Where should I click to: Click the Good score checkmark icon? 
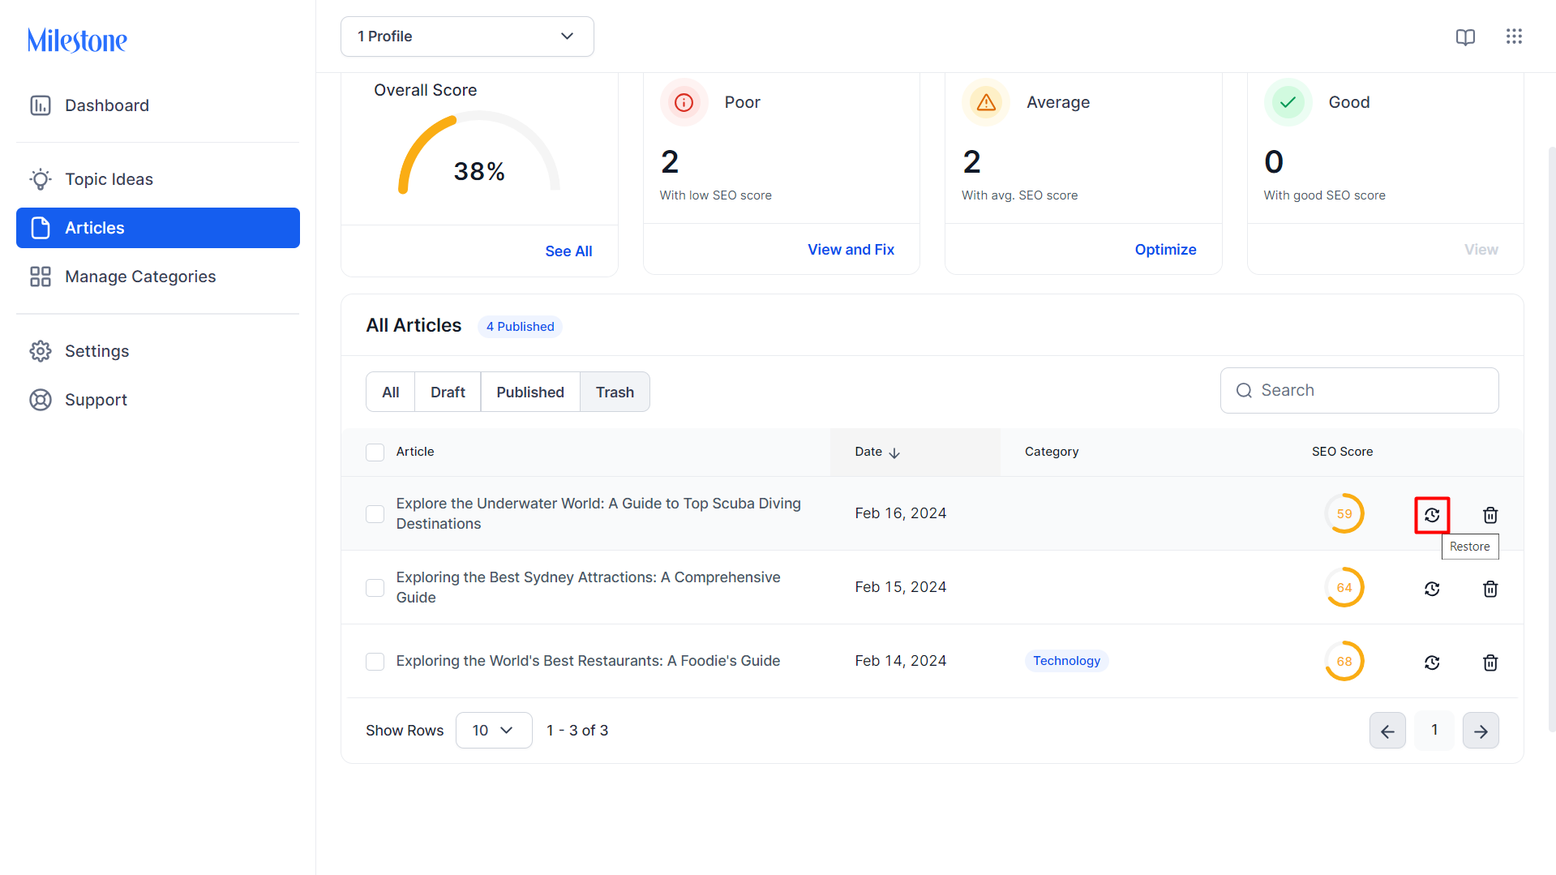1288,102
